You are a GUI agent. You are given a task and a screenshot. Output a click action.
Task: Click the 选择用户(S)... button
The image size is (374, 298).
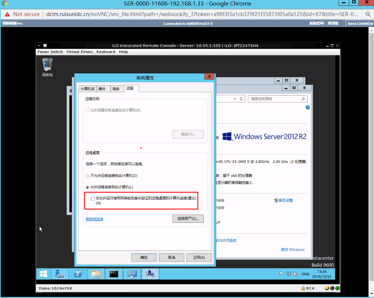188,219
